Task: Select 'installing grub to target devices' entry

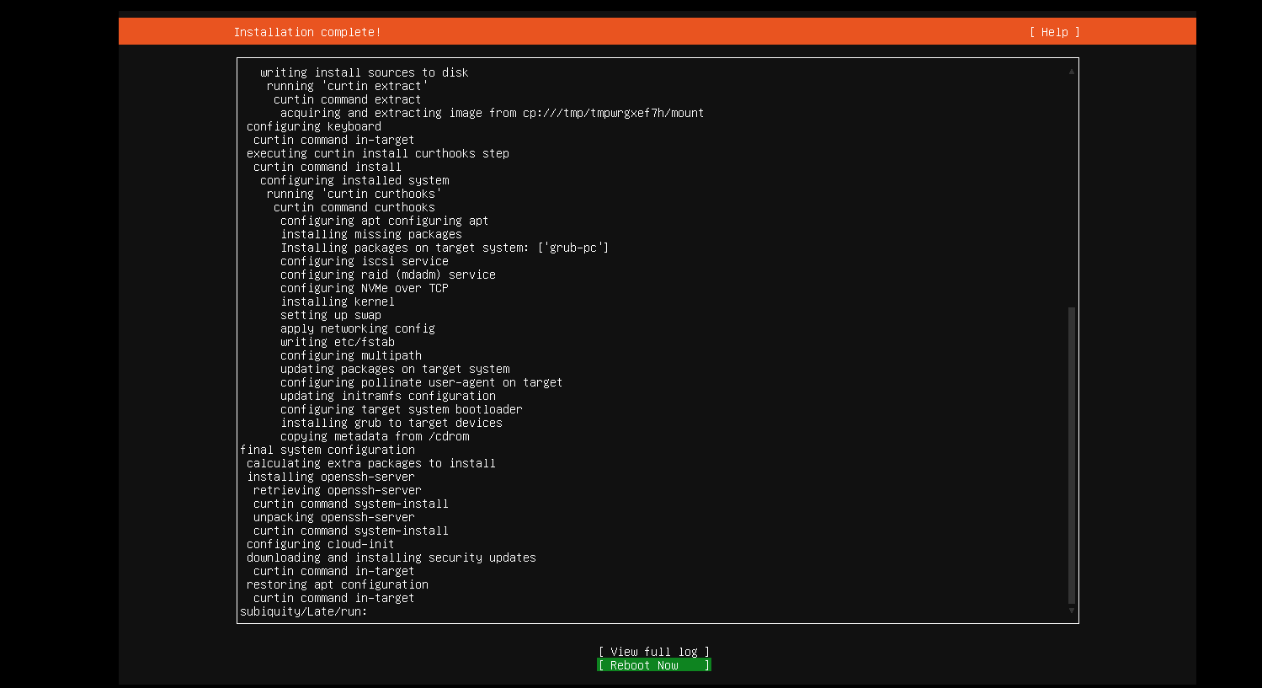Action: (391, 423)
